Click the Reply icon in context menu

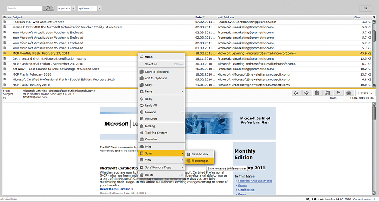[x=142, y=99]
